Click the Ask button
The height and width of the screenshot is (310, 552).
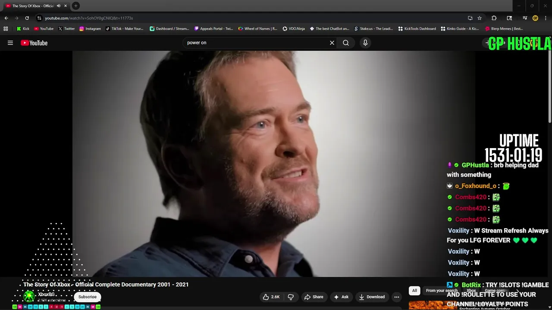341,297
